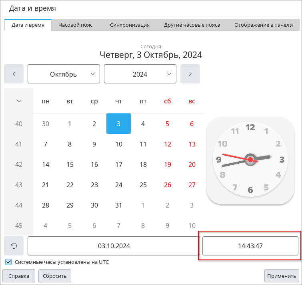Click the analog clock widget
The image size is (302, 285).
coord(250,160)
